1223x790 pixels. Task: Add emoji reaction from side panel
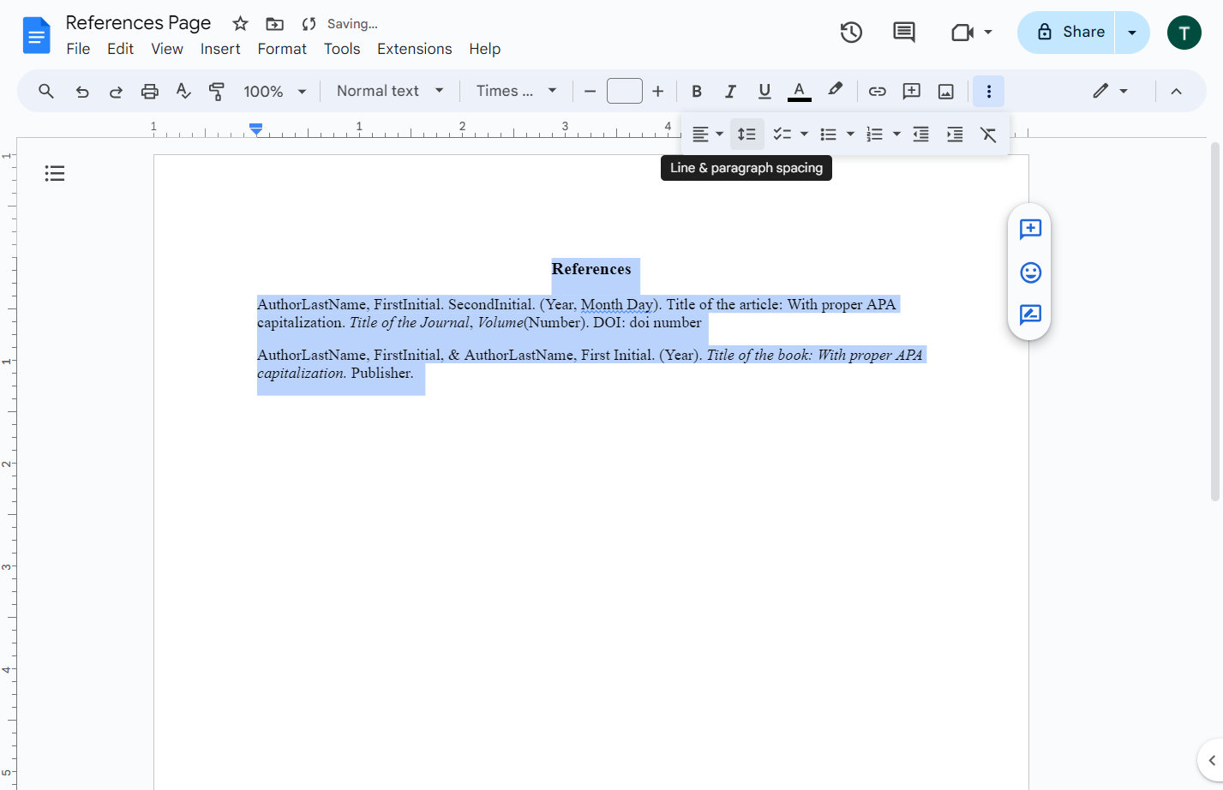click(x=1030, y=272)
